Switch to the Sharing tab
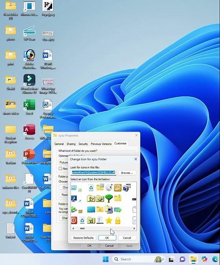Viewport: 220px width, 265px height. tap(71, 144)
